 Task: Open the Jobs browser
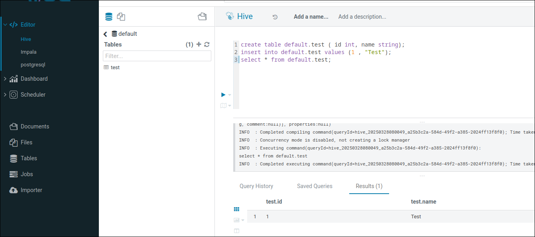27,174
